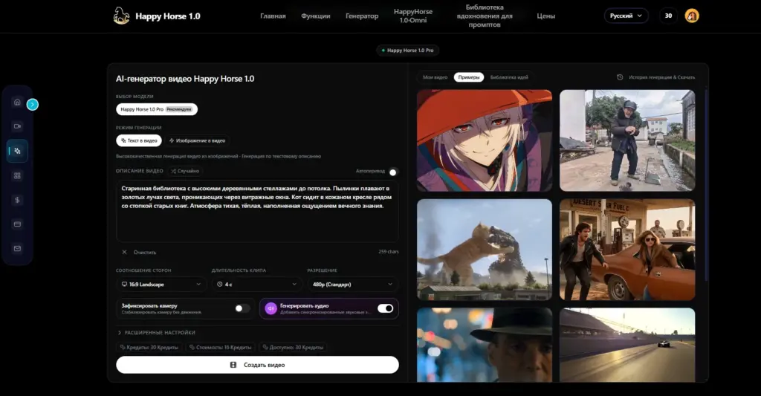Switch to Библиотека идей tab

coord(509,77)
